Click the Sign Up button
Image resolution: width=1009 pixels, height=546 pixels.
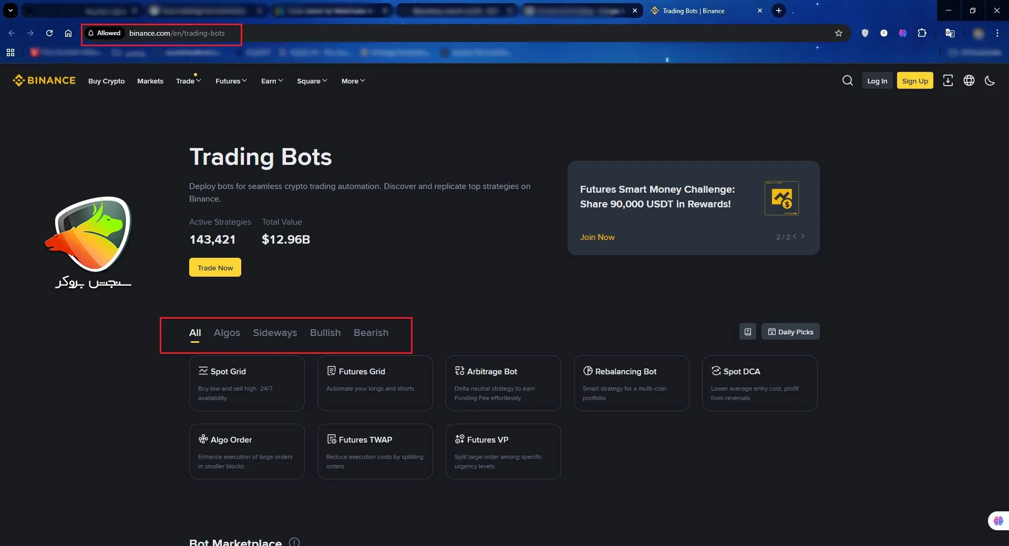click(x=914, y=81)
